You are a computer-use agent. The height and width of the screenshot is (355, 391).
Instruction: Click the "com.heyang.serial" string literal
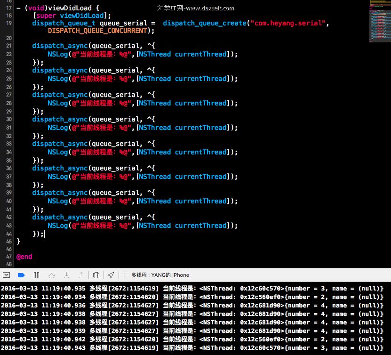pyautogui.click(x=288, y=23)
